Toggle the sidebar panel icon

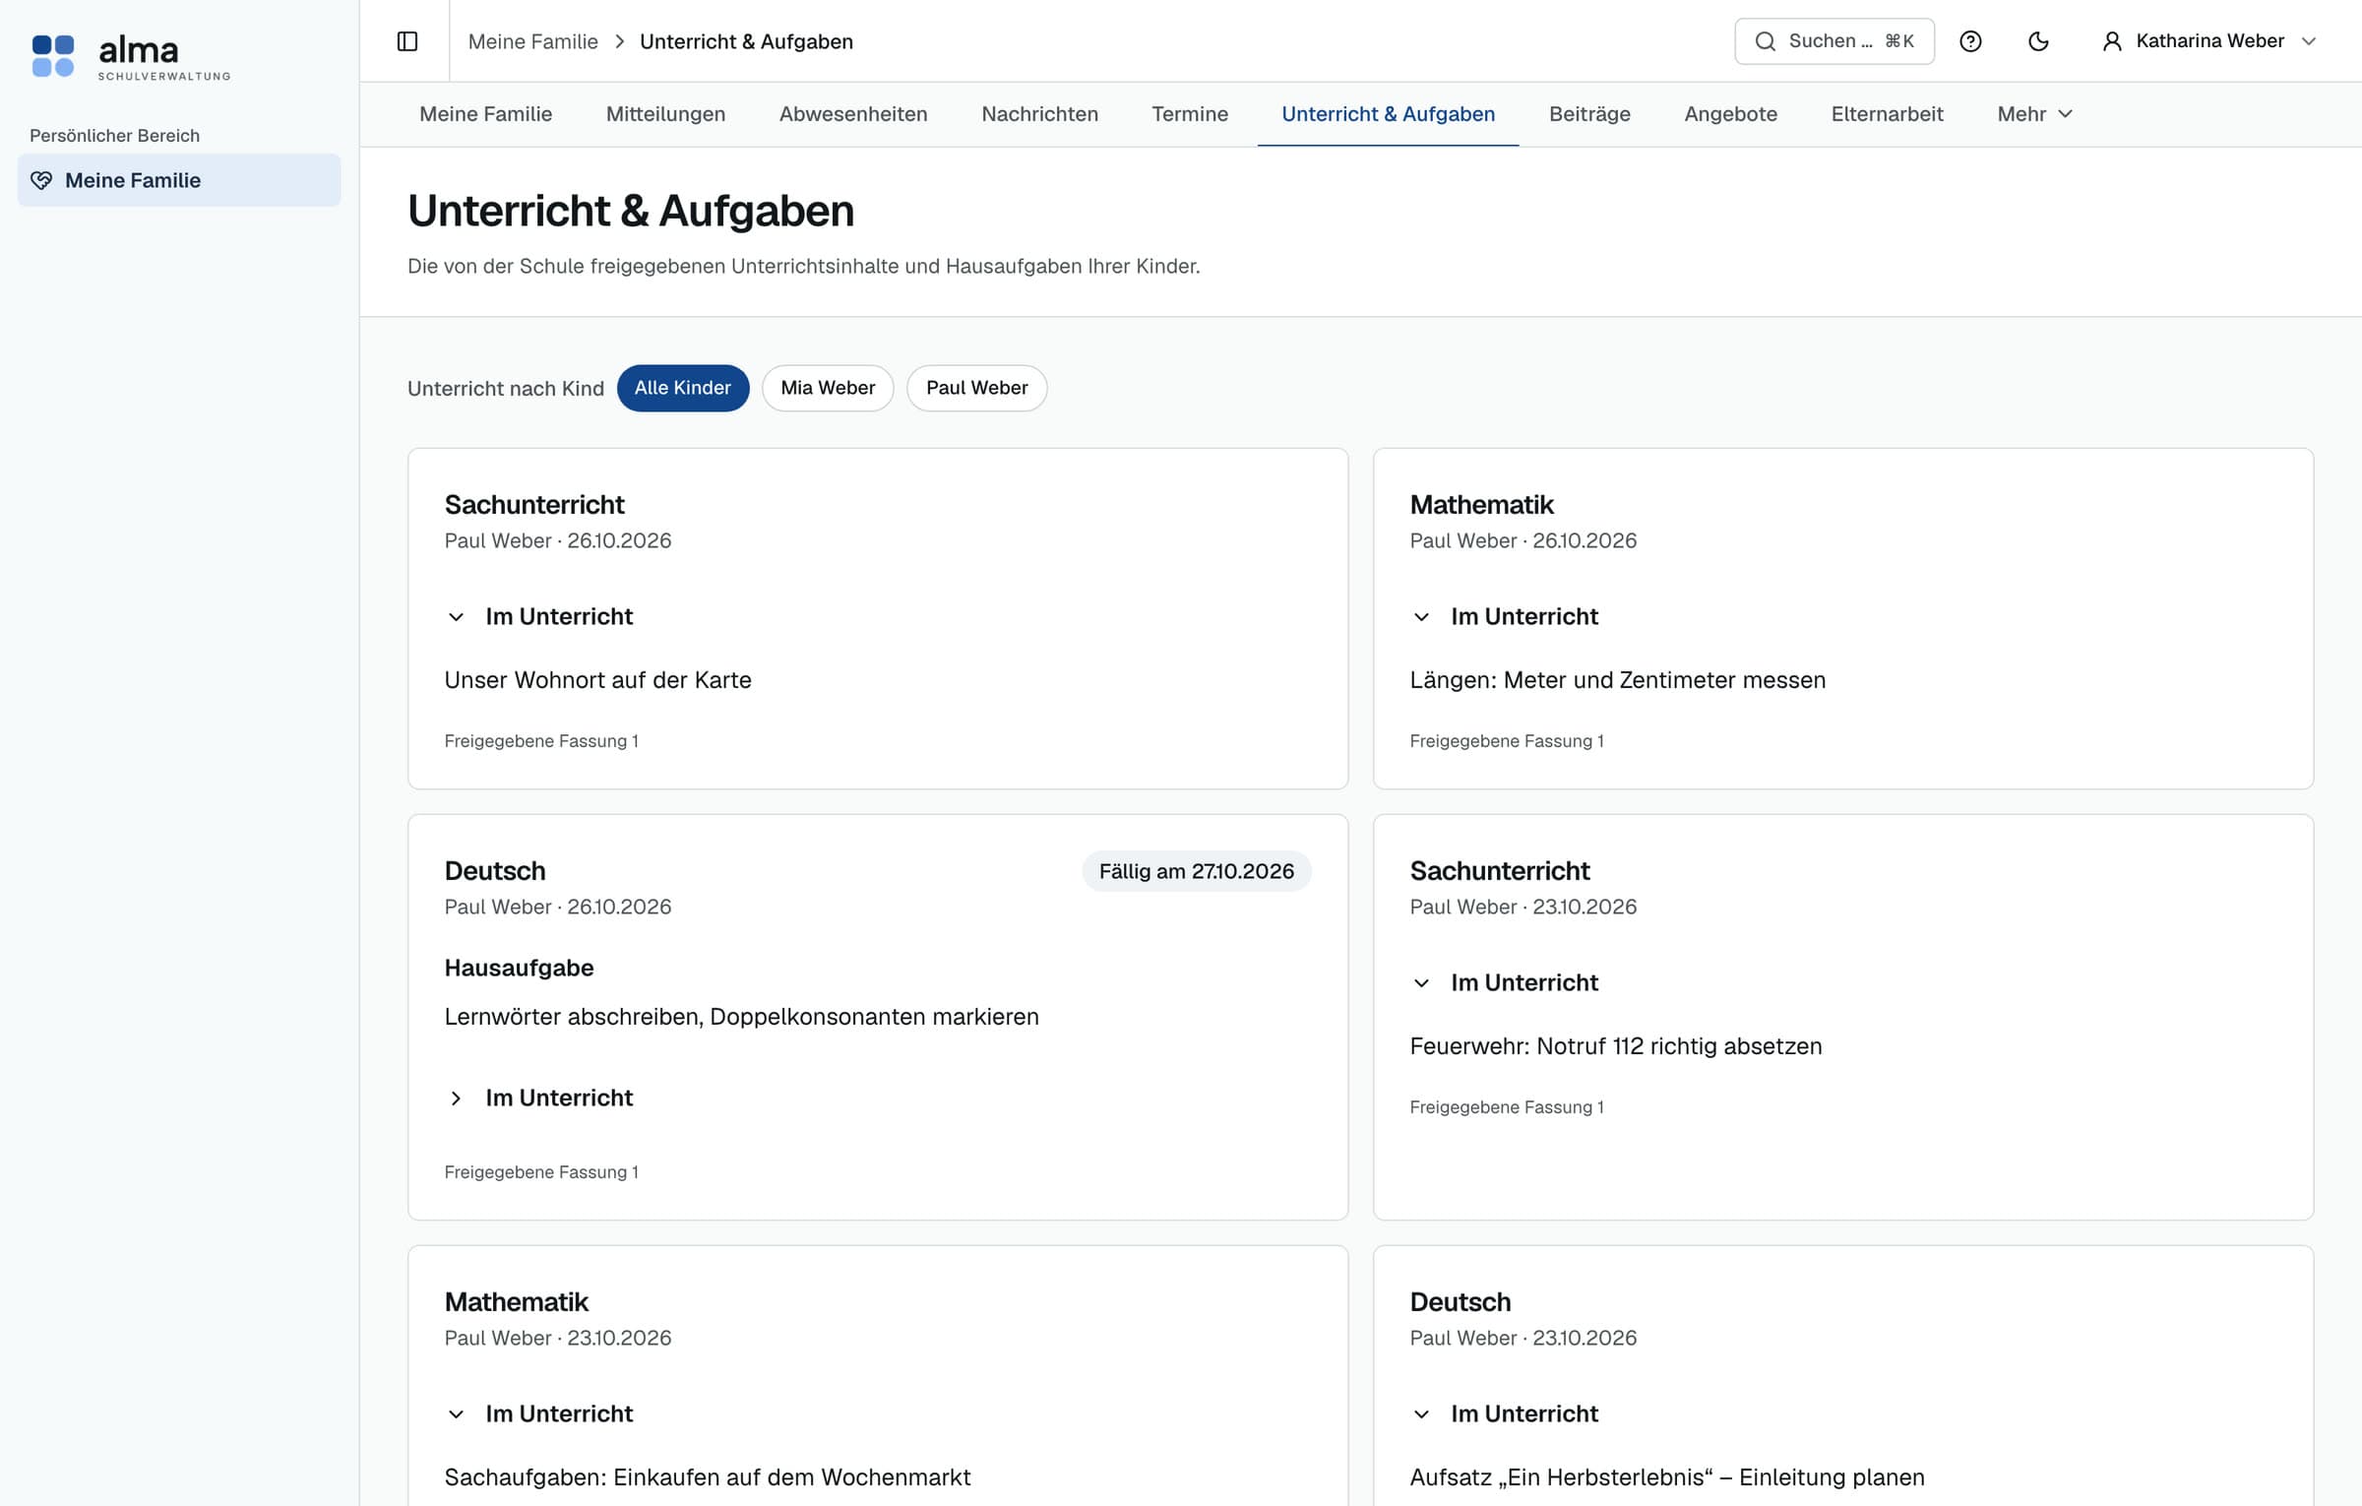click(407, 41)
